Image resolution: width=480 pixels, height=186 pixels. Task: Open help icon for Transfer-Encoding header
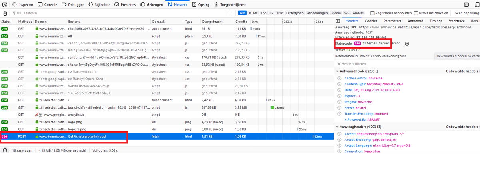339,114
